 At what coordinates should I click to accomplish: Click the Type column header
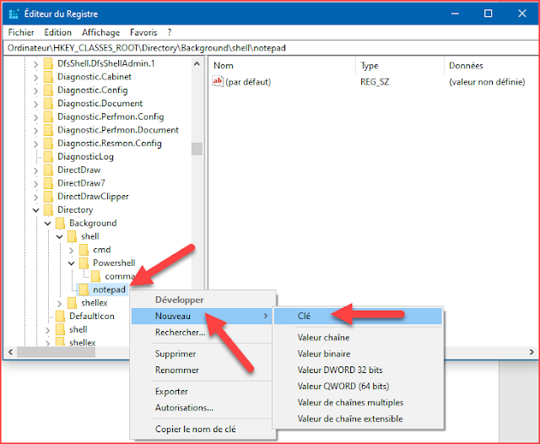(x=400, y=66)
